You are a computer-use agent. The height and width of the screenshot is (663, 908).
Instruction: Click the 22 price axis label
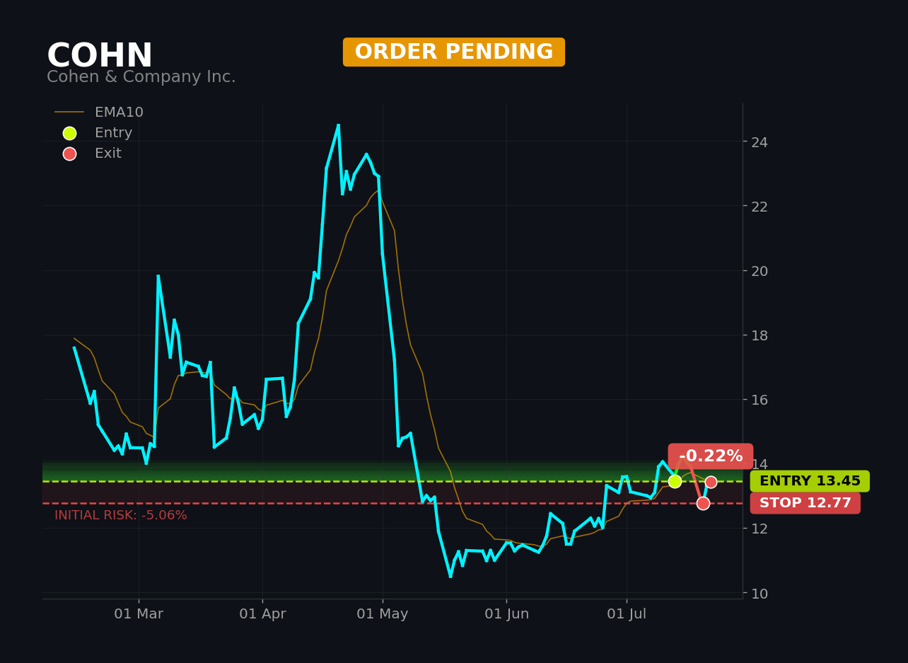(x=759, y=207)
